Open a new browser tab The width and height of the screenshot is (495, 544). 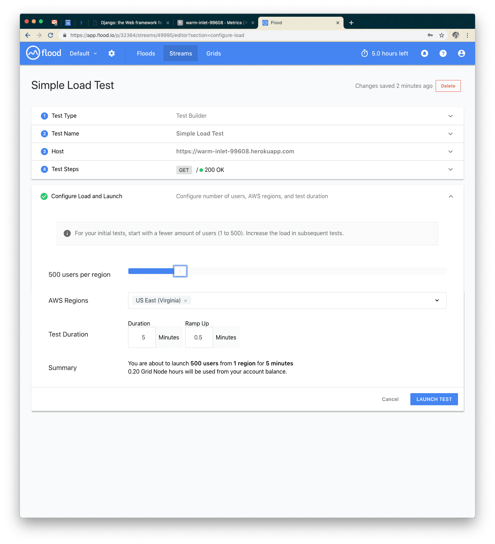pos(351,23)
